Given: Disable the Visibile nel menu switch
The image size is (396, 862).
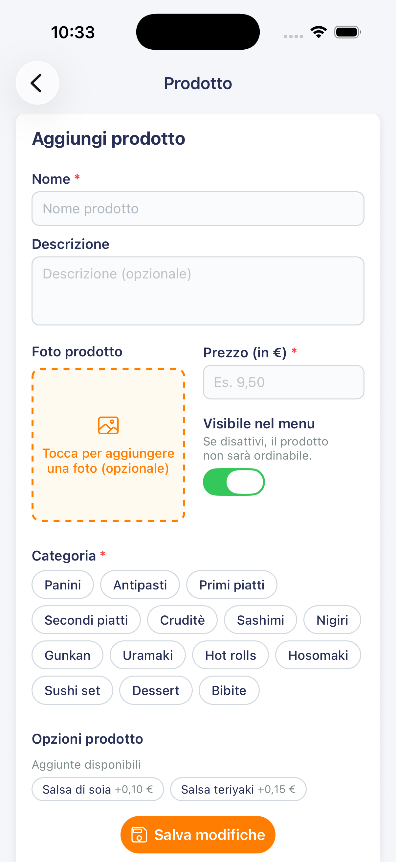Looking at the screenshot, I should tap(234, 482).
